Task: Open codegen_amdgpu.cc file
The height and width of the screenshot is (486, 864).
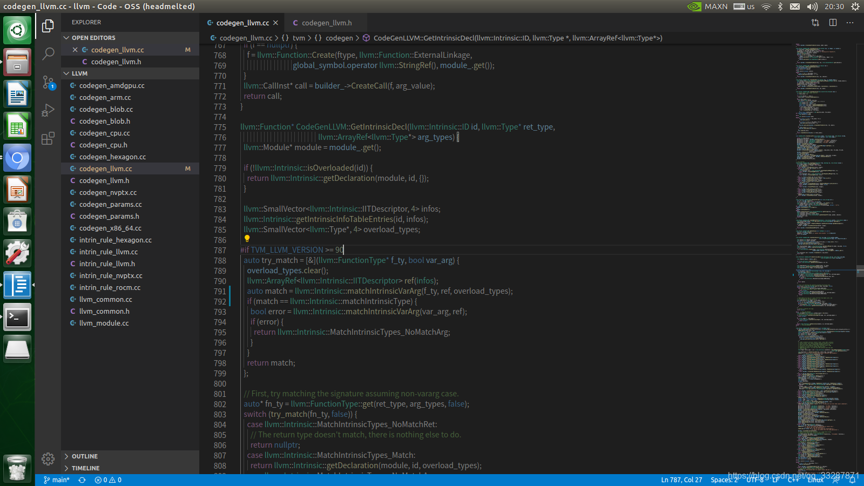Action: click(x=130, y=85)
